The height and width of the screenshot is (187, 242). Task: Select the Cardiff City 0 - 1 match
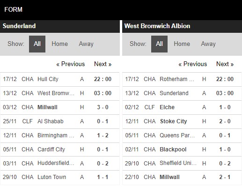click(60, 150)
